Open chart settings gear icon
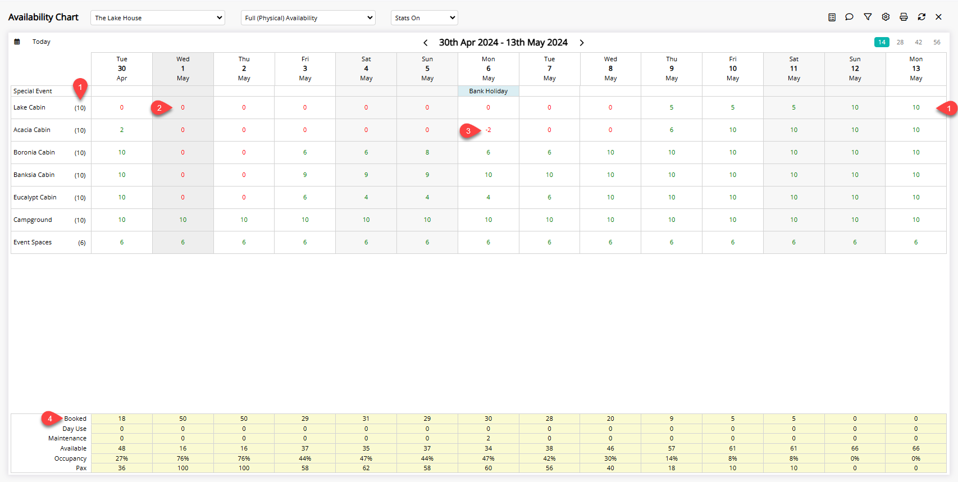 (x=886, y=17)
